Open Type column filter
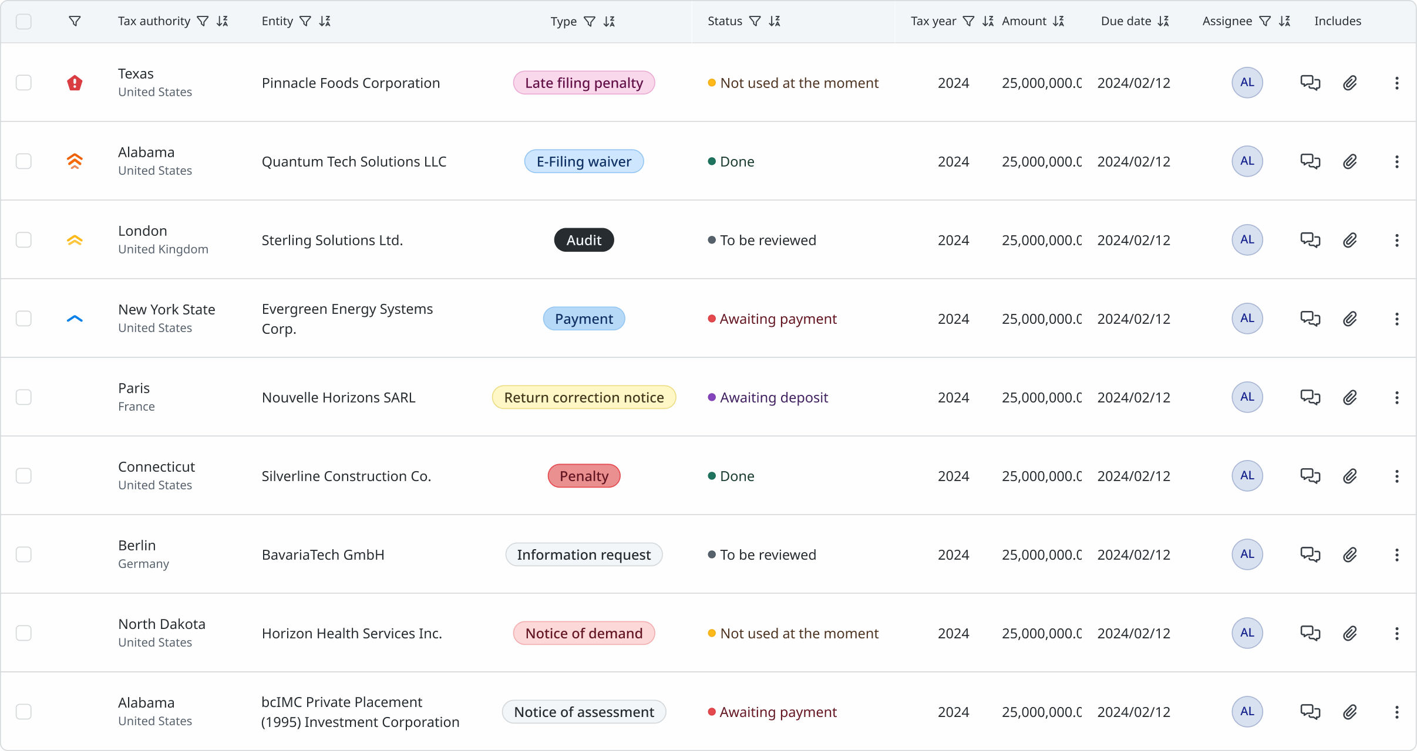 click(590, 21)
